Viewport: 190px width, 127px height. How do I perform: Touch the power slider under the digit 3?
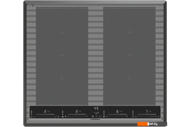(77, 114)
